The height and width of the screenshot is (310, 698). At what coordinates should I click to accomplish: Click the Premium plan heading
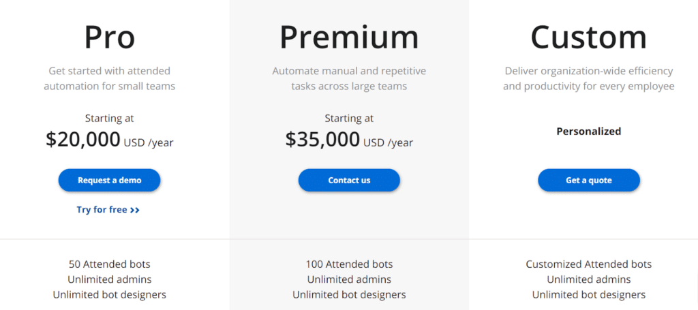349,37
